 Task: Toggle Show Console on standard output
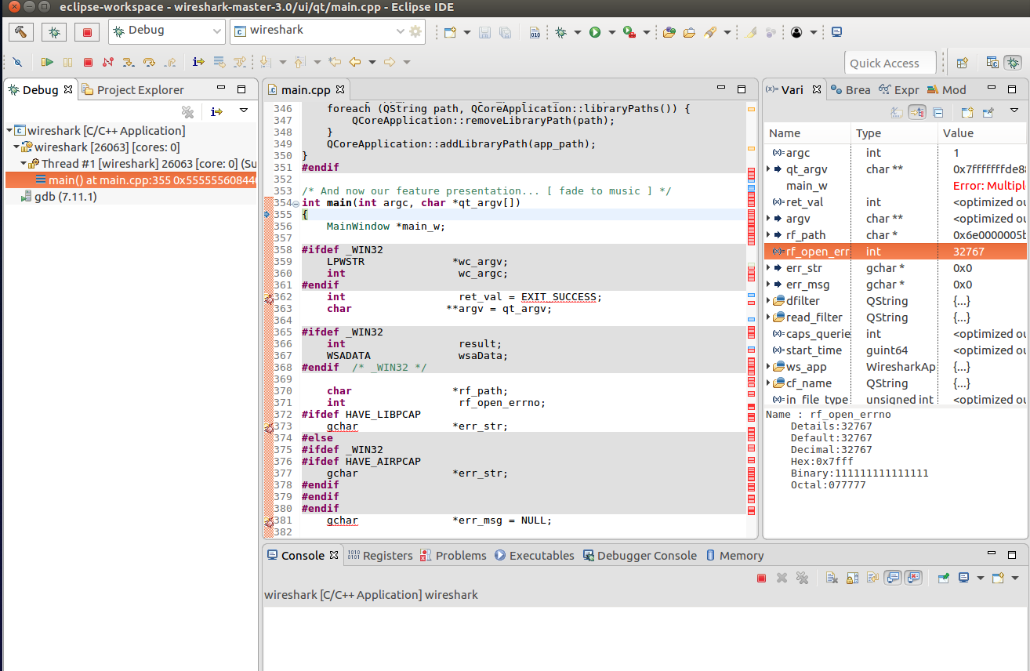[x=893, y=578]
